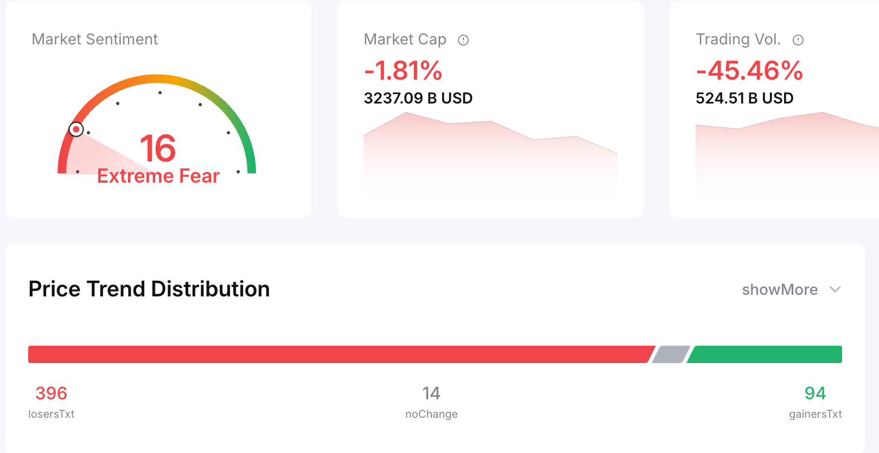Click the Trading Vol. info icon
Viewport: 879px width, 453px height.
[x=798, y=40]
